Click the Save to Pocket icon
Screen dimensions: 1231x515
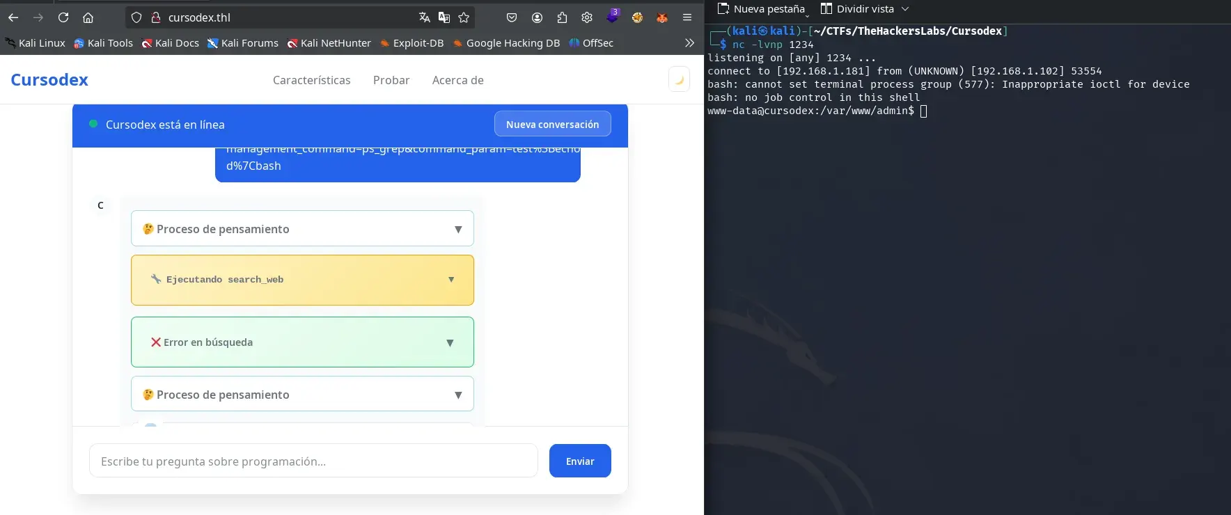click(x=512, y=17)
